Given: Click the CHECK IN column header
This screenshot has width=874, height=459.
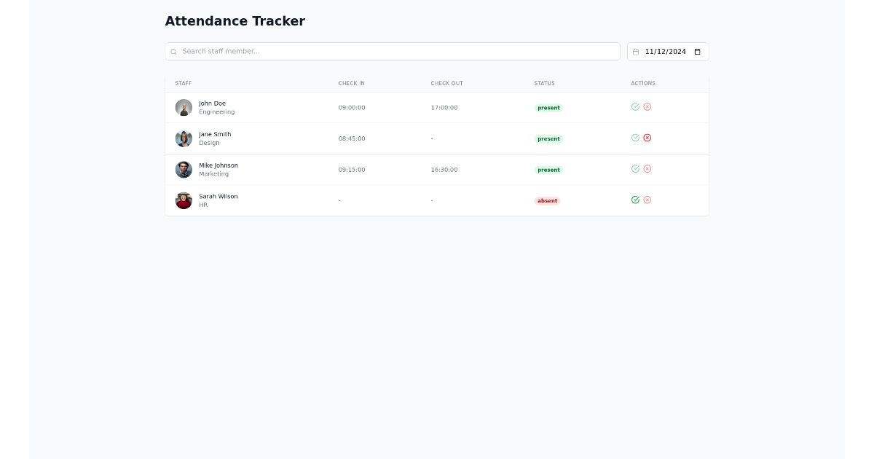Looking at the screenshot, I should (x=351, y=83).
